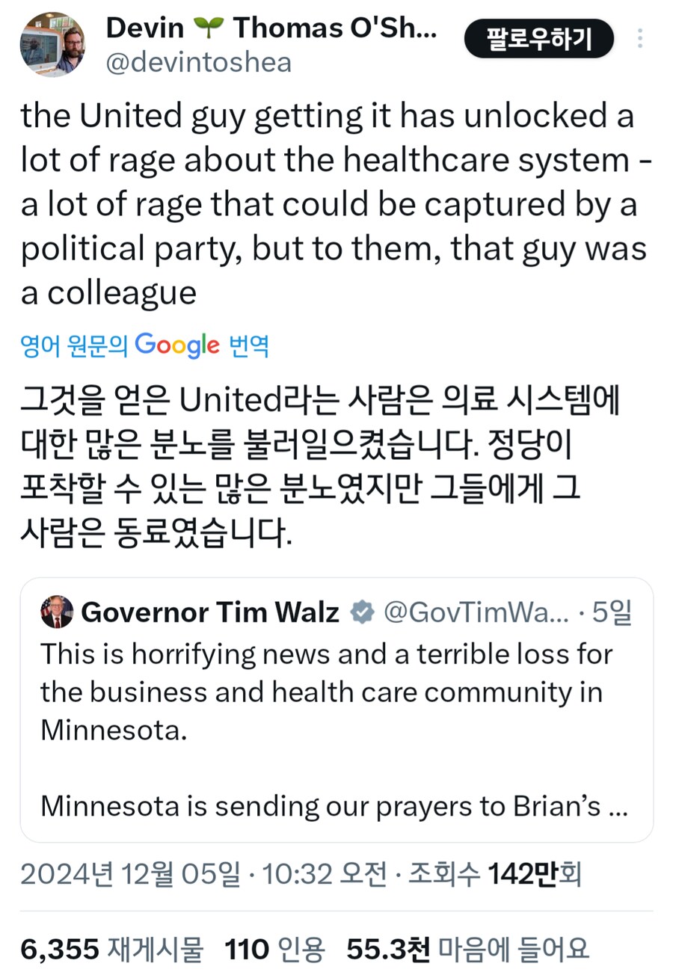Click the blue verified badge next to Tim Walz
The image size is (673, 975).
(x=362, y=612)
